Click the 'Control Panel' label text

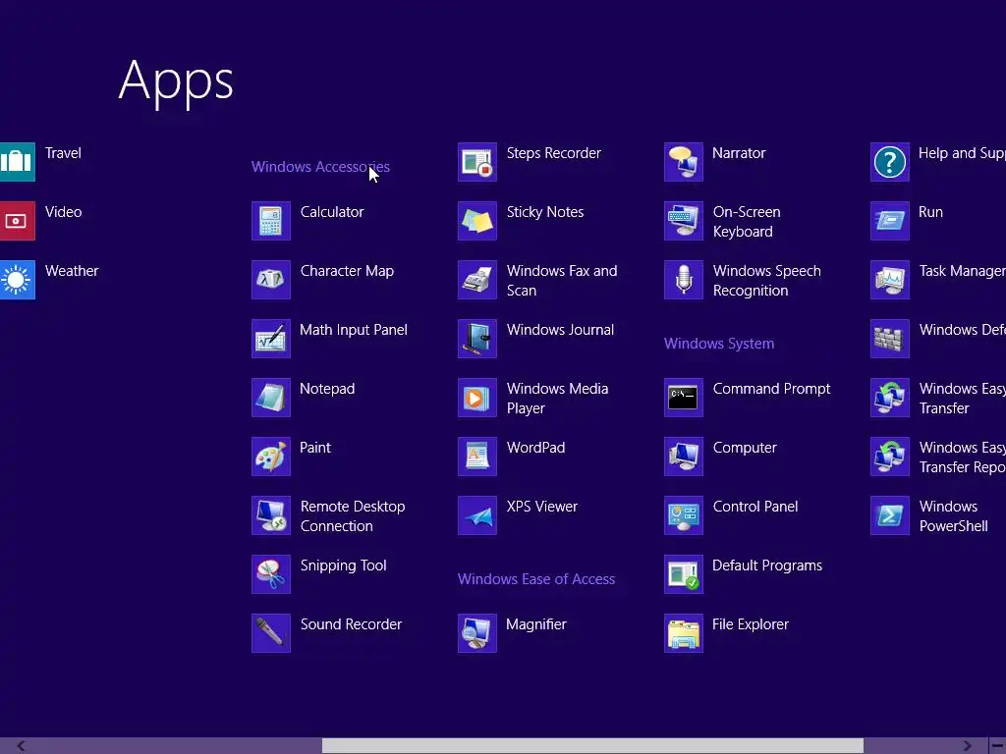coord(755,507)
